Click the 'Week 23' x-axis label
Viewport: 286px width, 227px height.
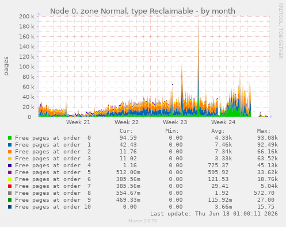click(175, 122)
